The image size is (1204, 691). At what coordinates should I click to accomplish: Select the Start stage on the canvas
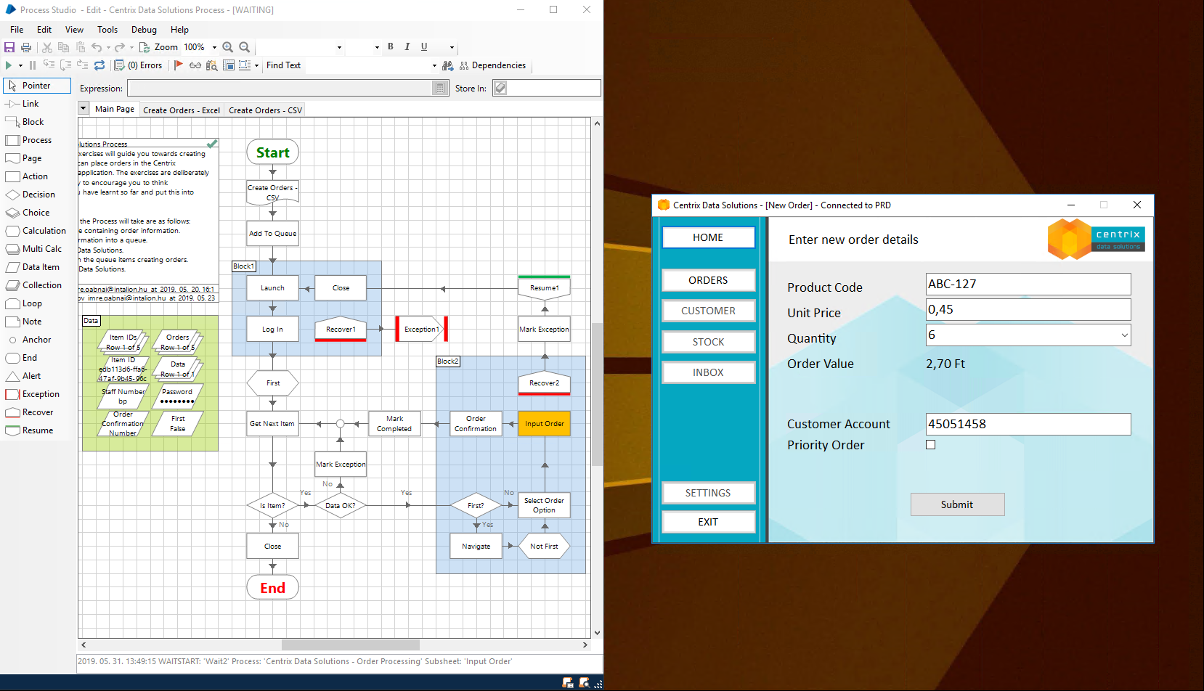pyautogui.click(x=273, y=152)
